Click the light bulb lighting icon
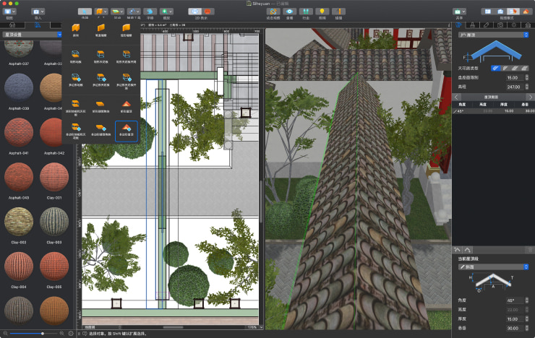Viewport: 535px width, 338px height. [x=322, y=12]
